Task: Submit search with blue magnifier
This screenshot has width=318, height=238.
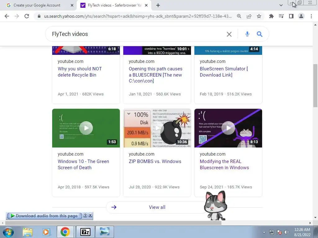Action: click(x=260, y=34)
